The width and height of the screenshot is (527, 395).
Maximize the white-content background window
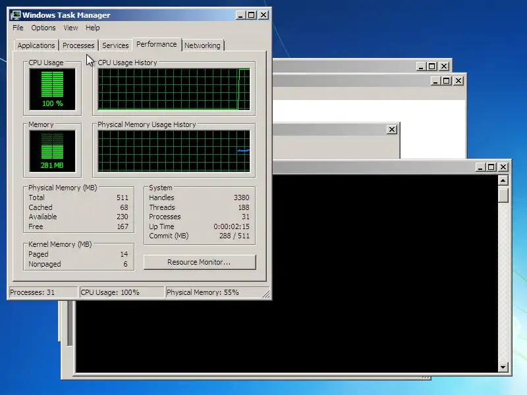click(x=447, y=81)
